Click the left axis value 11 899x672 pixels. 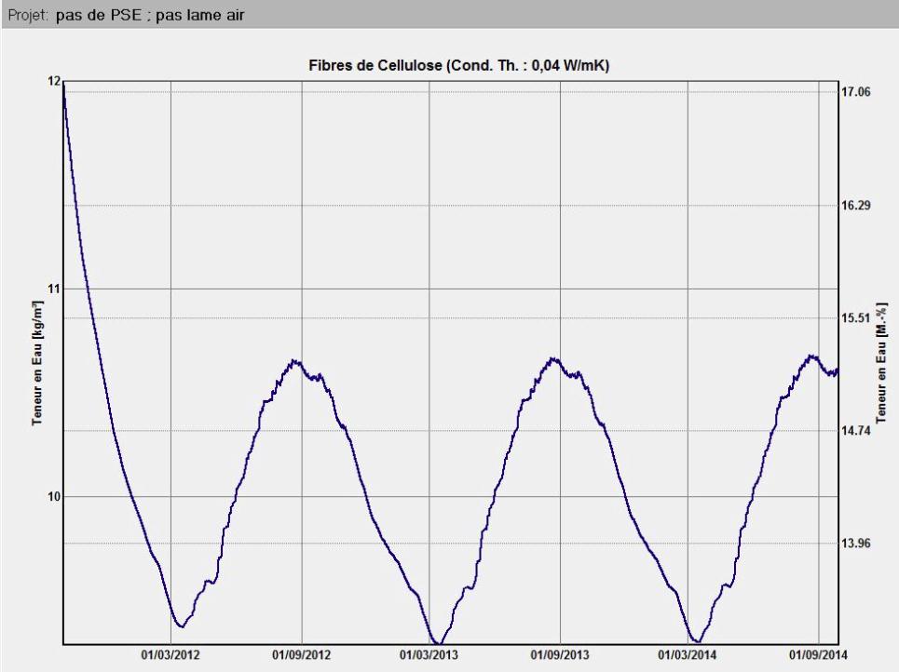click(x=54, y=289)
